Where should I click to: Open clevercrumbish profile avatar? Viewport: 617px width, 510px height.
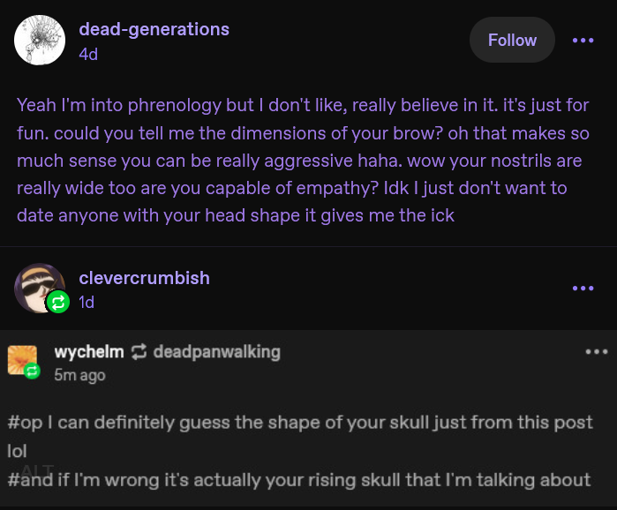tap(39, 289)
